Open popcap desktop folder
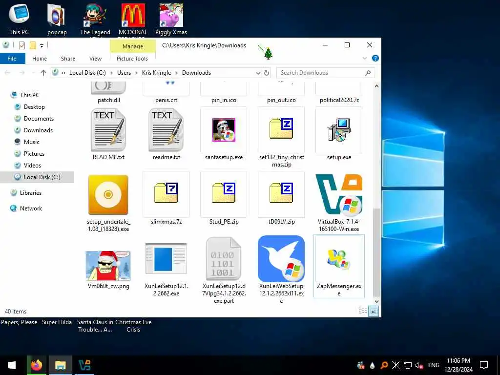Image resolution: width=500 pixels, height=375 pixels. [57, 19]
